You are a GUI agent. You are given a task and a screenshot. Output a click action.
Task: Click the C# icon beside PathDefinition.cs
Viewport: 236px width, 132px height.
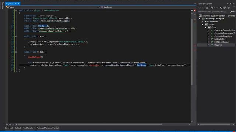pyautogui.click(x=212, y=42)
